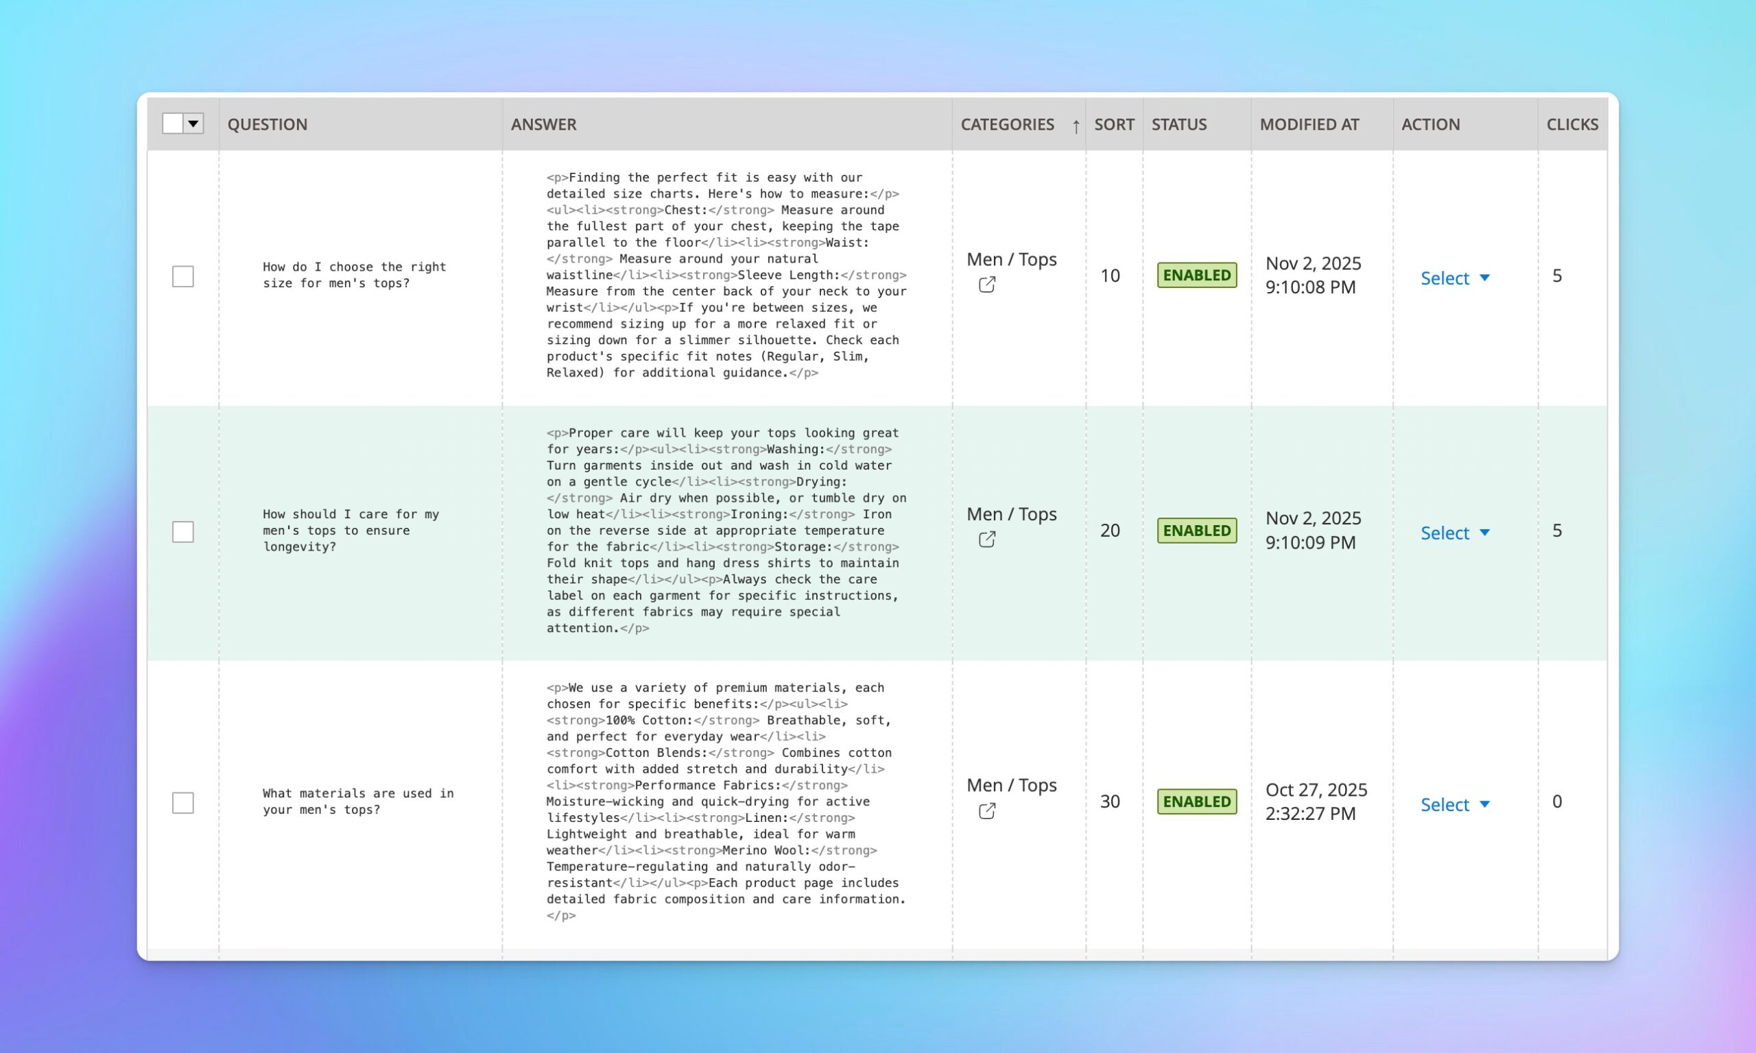
Task: Click the ENABLED badge in second row
Action: pos(1197,531)
